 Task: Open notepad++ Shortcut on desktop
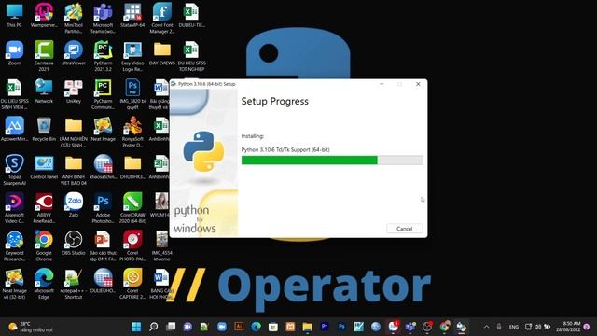[74, 284]
